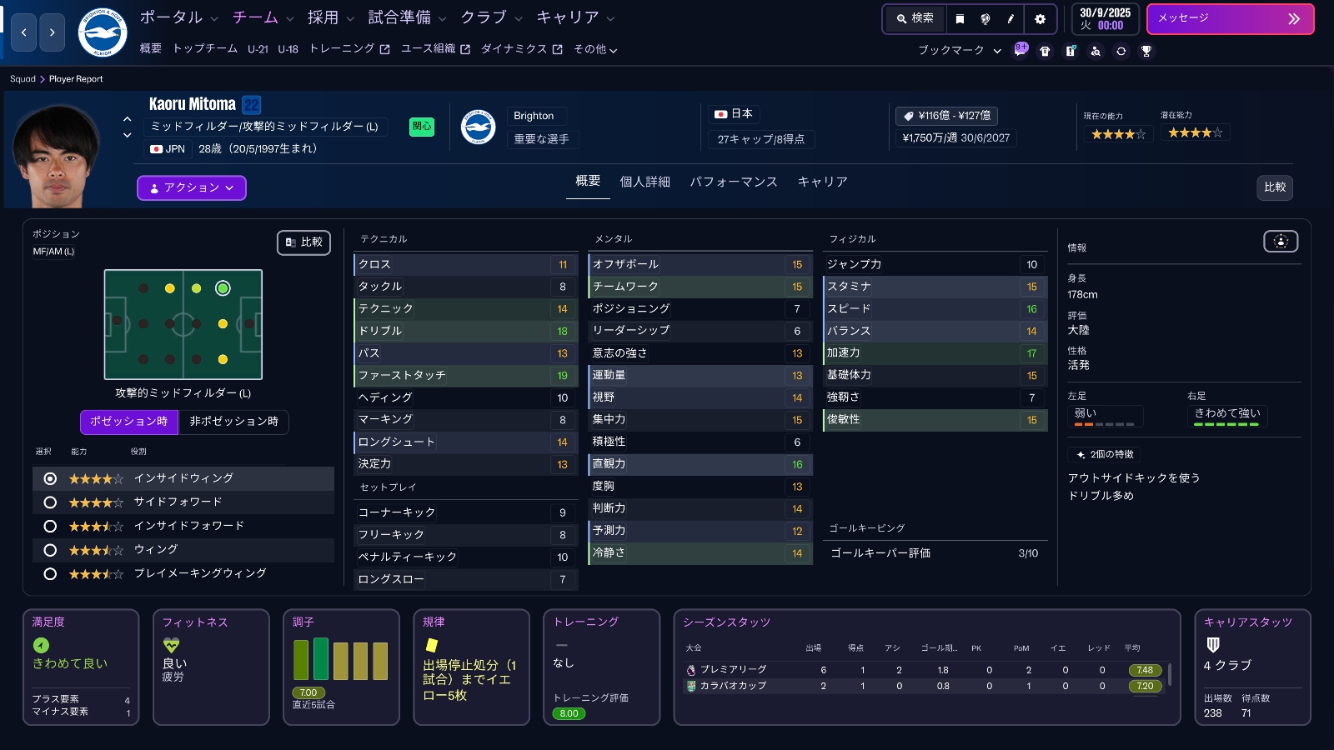Click the trophy icon shortcut

pos(1146,51)
